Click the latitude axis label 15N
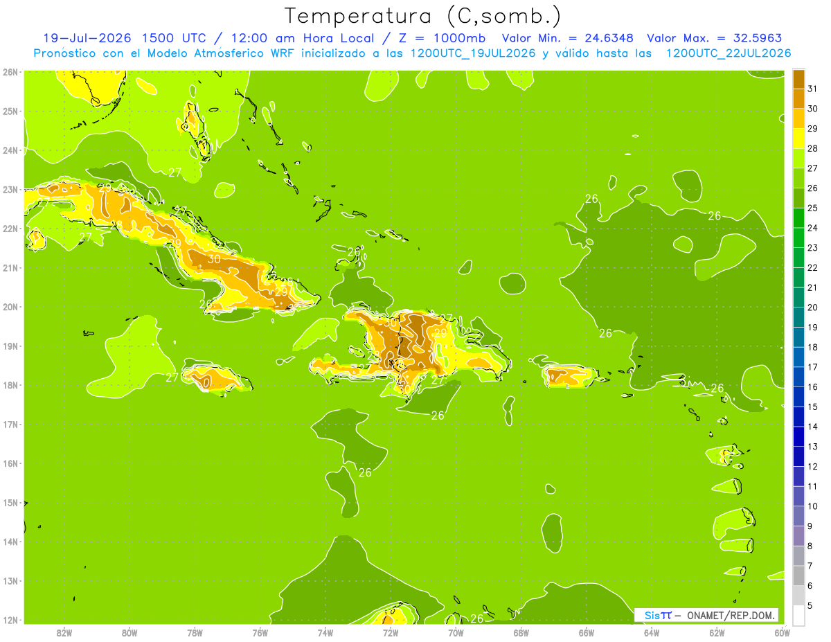831x642 pixels. point(10,503)
